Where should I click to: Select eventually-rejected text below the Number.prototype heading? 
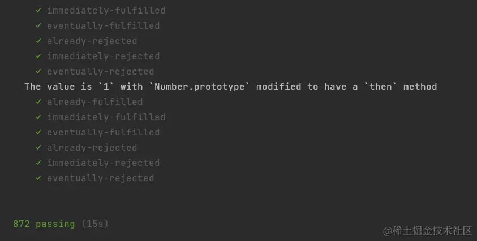(x=100, y=178)
